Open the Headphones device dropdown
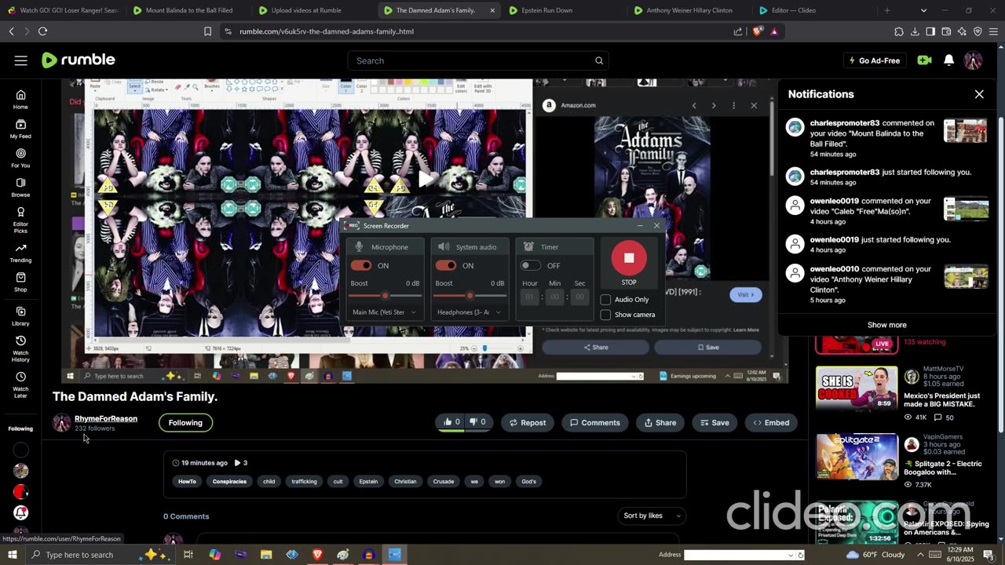Screen dimensions: 1005x565 [x=470, y=312]
